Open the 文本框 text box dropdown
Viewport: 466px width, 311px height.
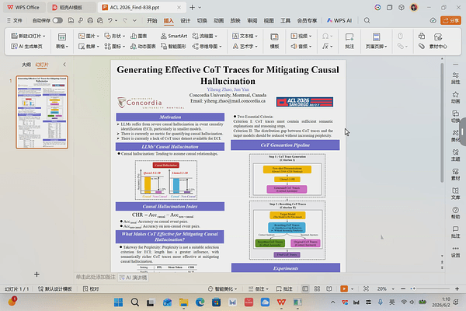[245, 36]
